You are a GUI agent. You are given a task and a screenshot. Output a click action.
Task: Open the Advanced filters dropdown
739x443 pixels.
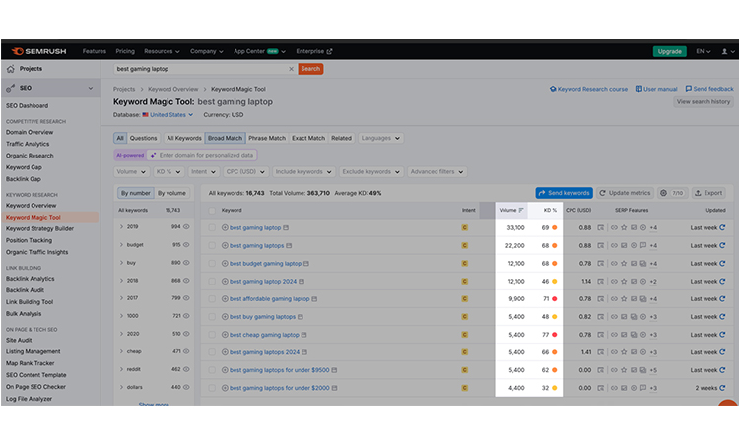(437, 172)
